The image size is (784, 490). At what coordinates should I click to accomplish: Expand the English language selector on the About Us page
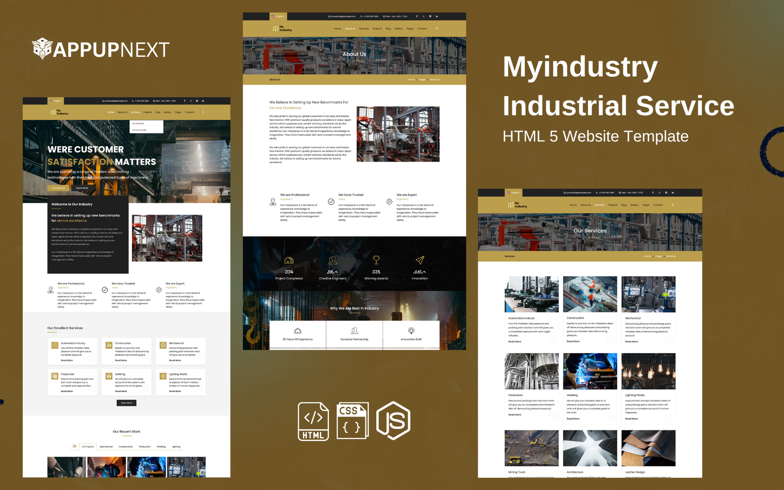(279, 16)
